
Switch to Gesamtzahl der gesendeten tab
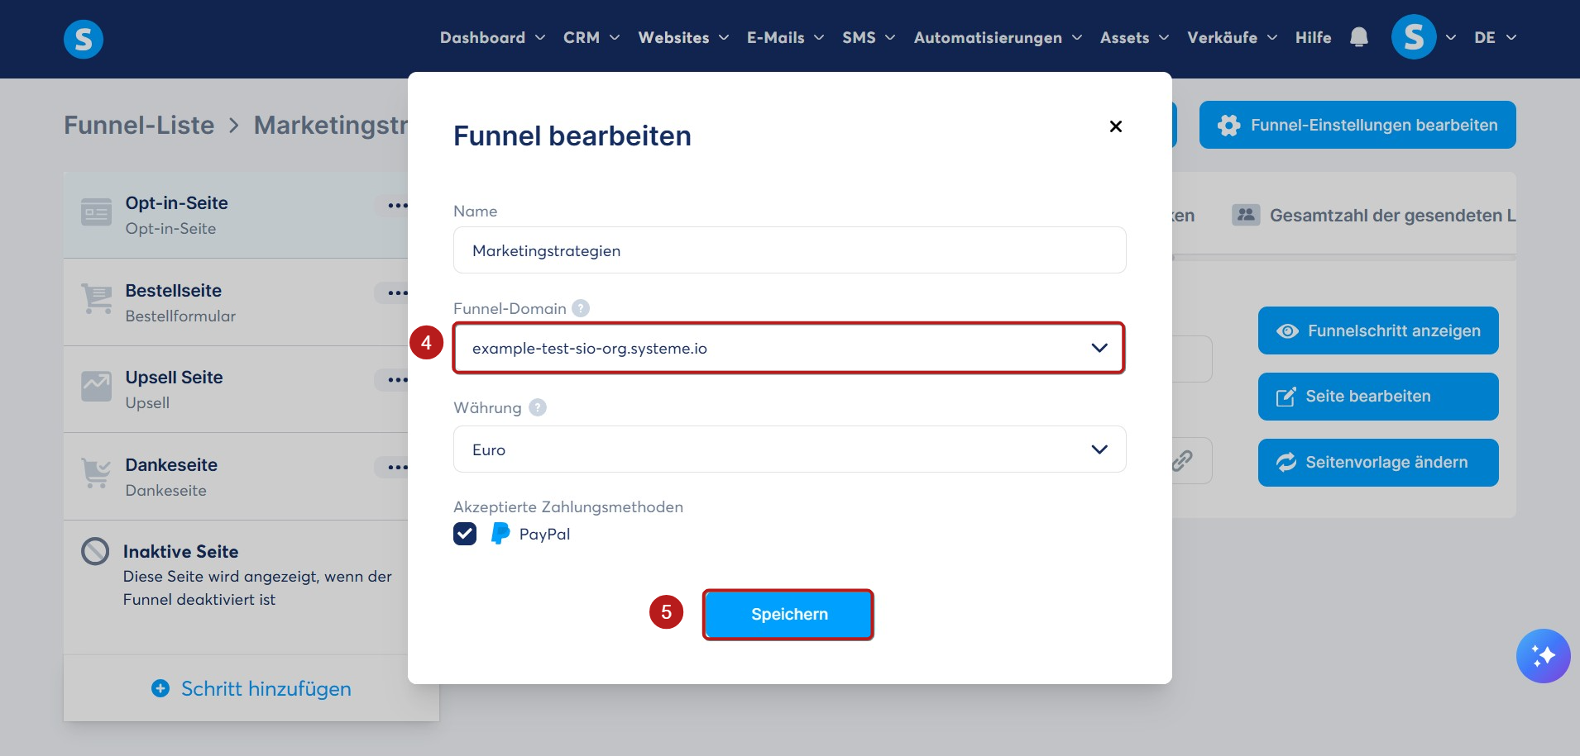click(x=1374, y=215)
